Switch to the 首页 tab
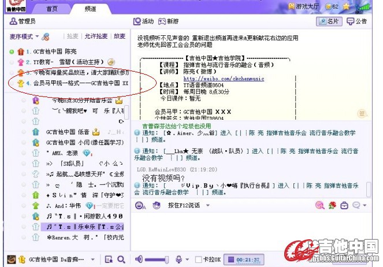Image resolution: width=383 pixels, height=267 pixels. pos(52,9)
